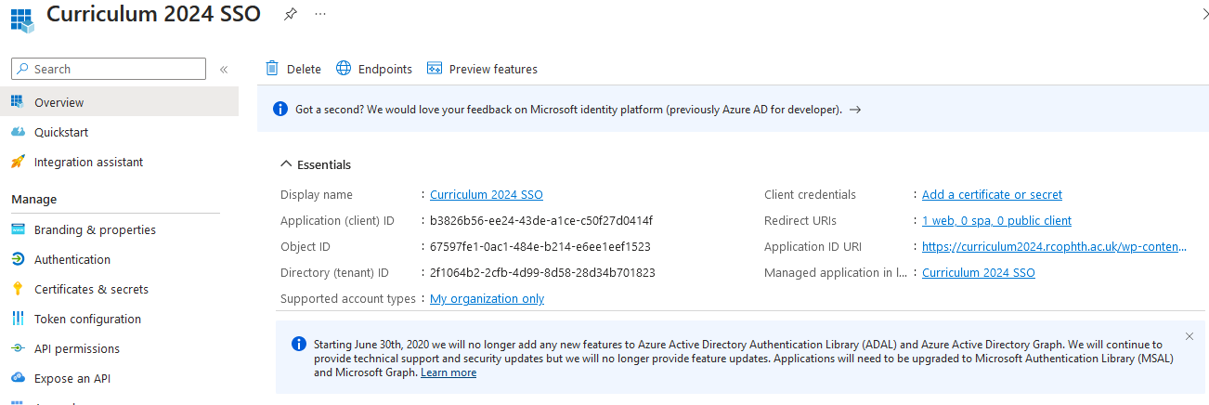The height and width of the screenshot is (405, 1209).
Task: Focus the sidebar Search field
Action: pyautogui.click(x=109, y=69)
